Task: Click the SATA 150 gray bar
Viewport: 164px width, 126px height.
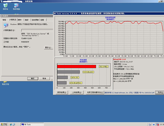Action: coord(62,77)
